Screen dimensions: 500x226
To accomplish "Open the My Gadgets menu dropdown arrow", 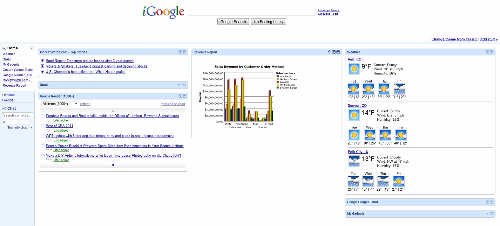I will [487, 214].
